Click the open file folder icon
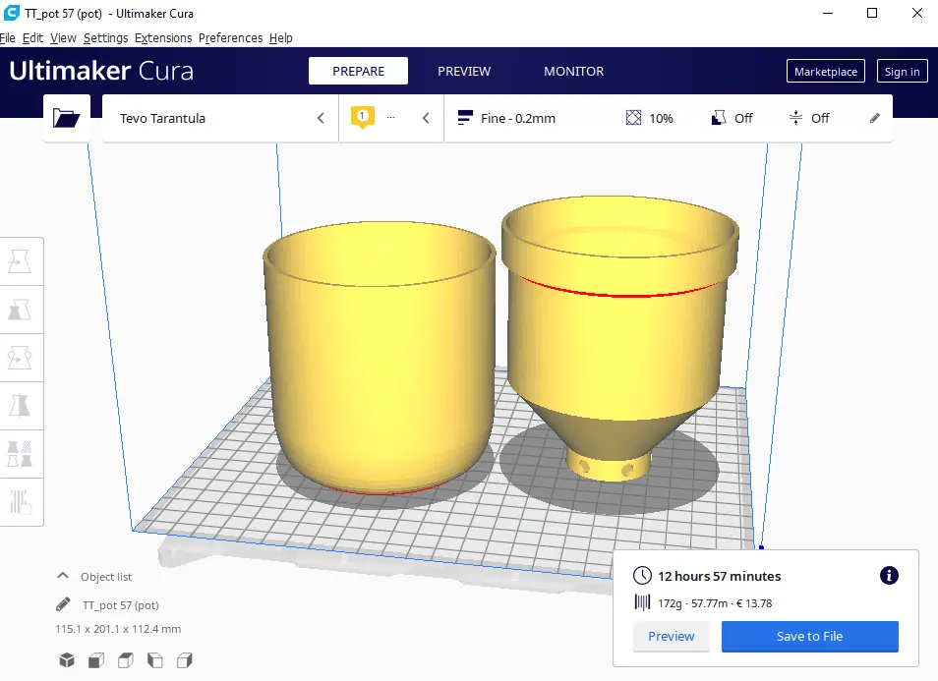Image resolution: width=938 pixels, height=681 pixels. (67, 118)
